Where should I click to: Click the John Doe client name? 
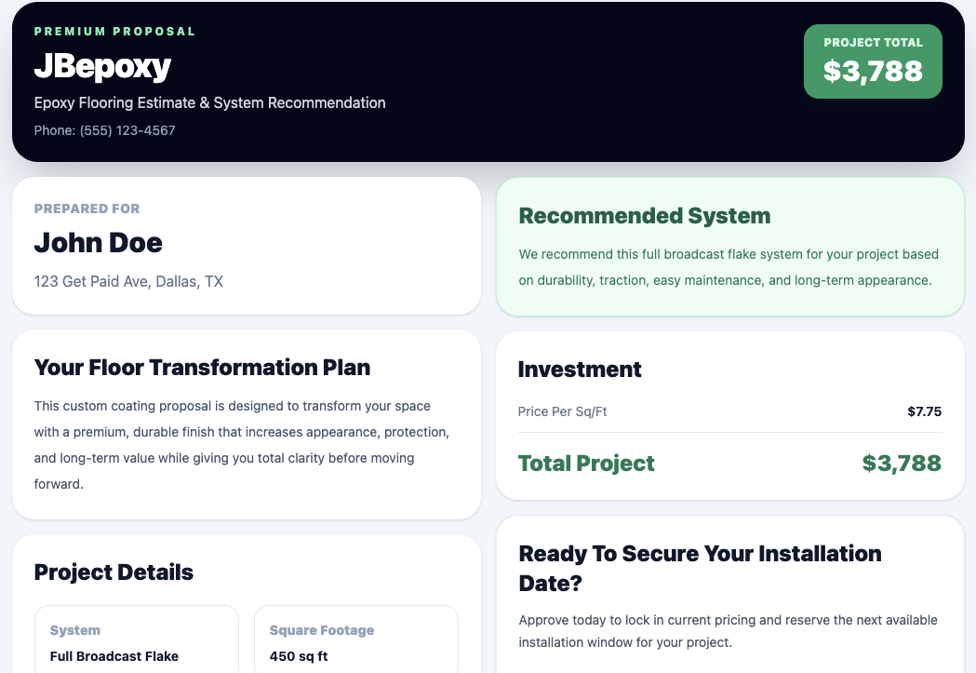99,243
